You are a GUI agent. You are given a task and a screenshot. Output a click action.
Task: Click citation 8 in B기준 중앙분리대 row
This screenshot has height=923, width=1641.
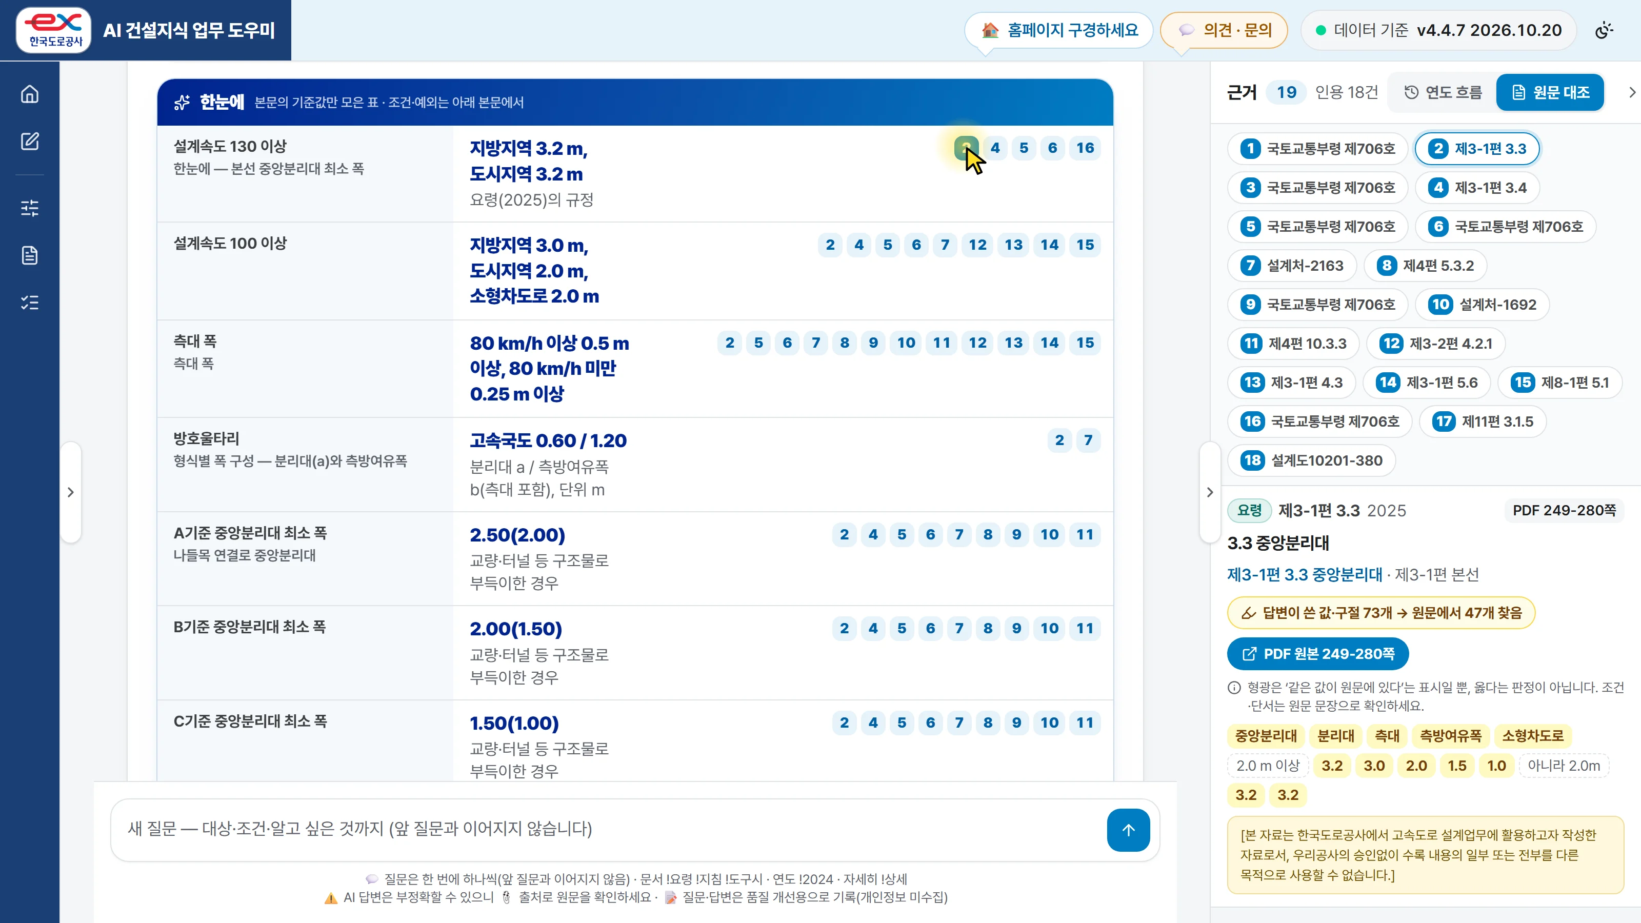(x=987, y=628)
